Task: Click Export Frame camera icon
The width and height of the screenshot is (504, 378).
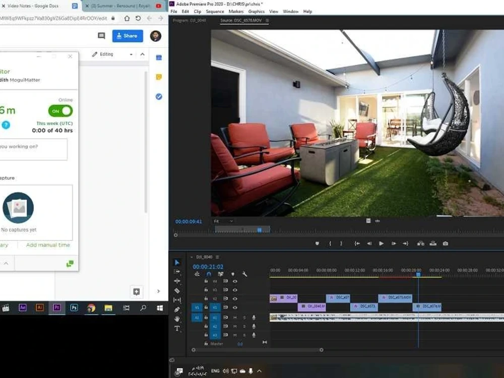Action: pos(445,243)
